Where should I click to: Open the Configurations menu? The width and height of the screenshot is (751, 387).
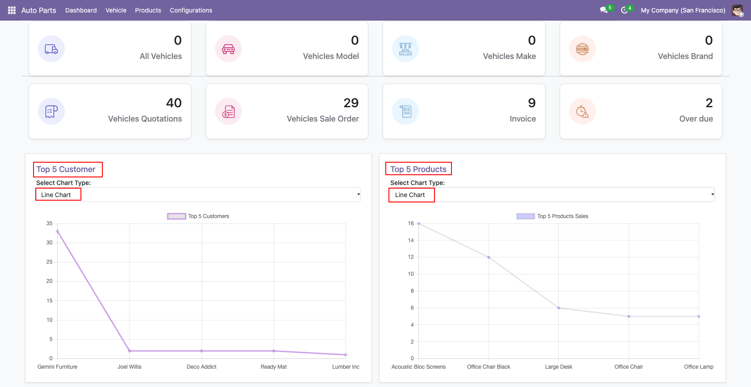[191, 10]
